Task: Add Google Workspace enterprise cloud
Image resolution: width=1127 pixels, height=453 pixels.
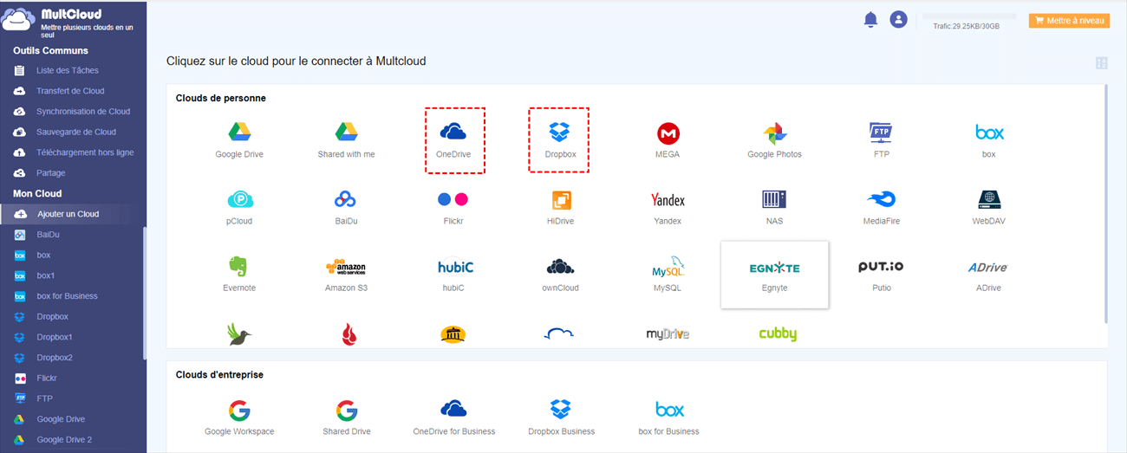Action: [239, 417]
